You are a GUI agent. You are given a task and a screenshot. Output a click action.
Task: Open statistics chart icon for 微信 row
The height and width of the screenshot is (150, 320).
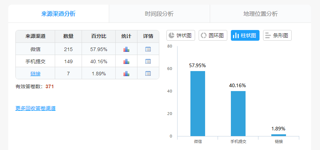point(126,49)
